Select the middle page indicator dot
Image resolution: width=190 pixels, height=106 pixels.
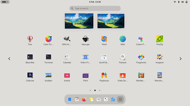pos(95,90)
